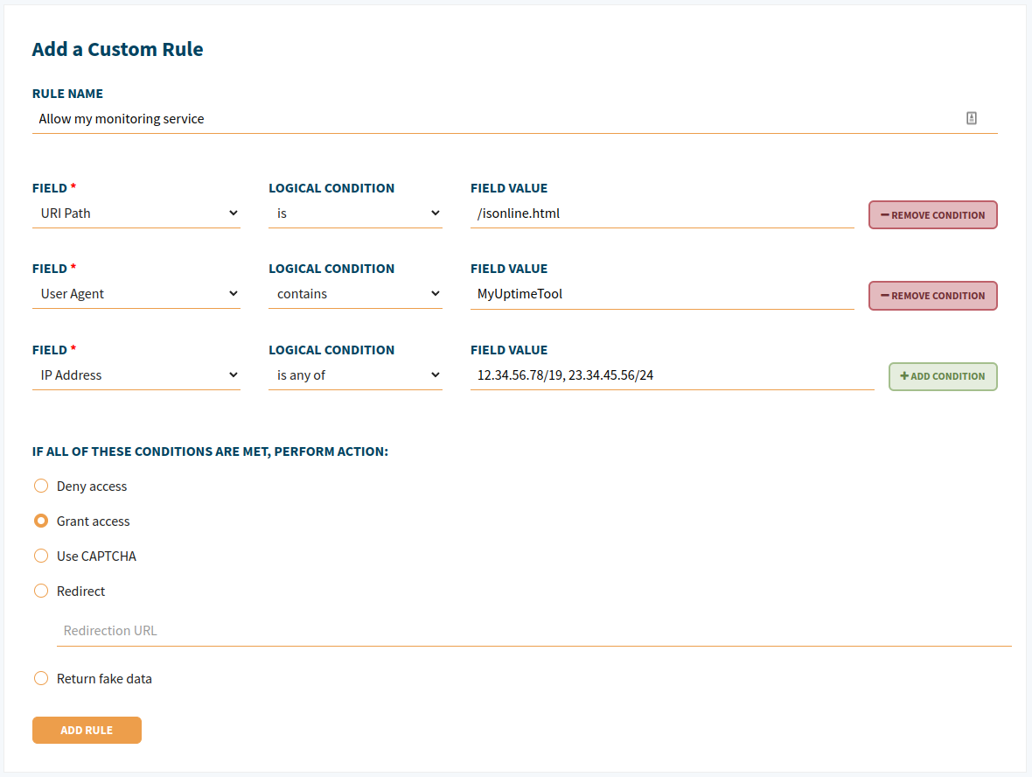Viewport: 1032px width, 777px height.
Task: Click the Add Condition button
Action: coord(943,376)
